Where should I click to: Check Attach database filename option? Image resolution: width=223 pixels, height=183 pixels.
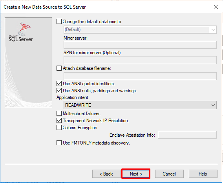coord(59,68)
